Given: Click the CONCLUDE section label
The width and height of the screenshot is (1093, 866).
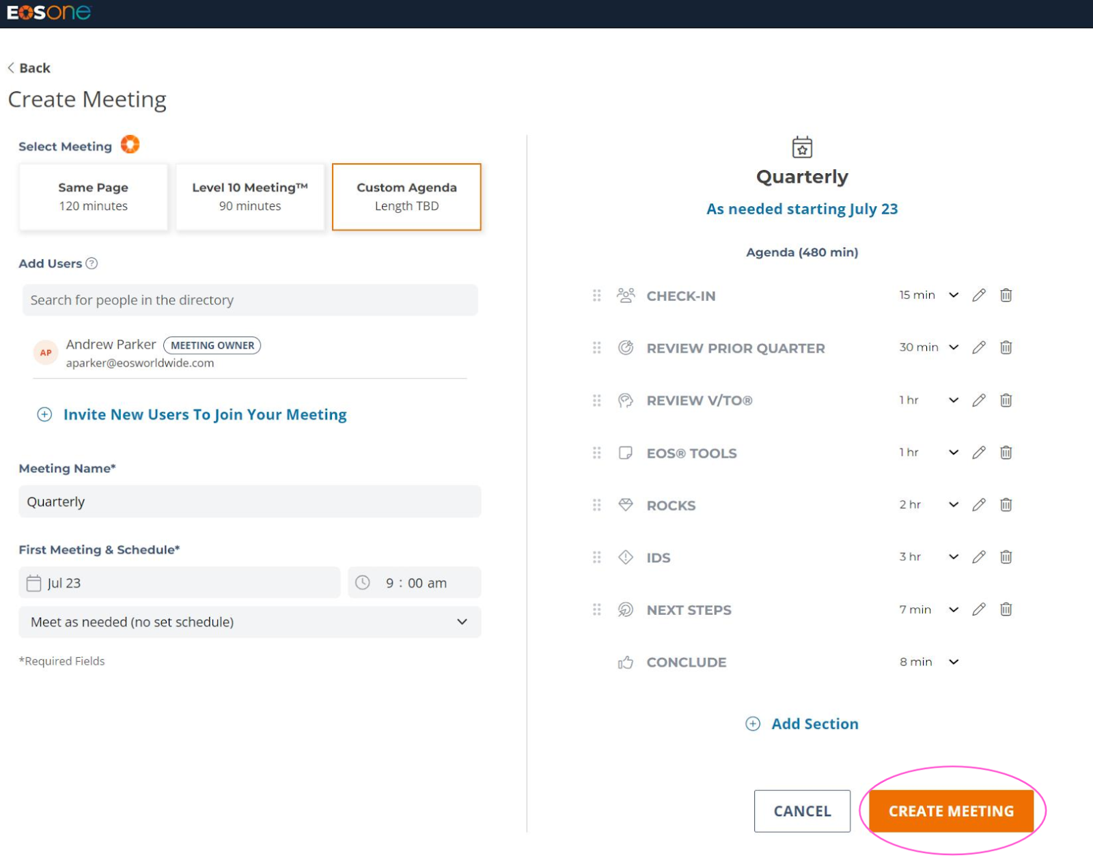Looking at the screenshot, I should click(x=687, y=663).
